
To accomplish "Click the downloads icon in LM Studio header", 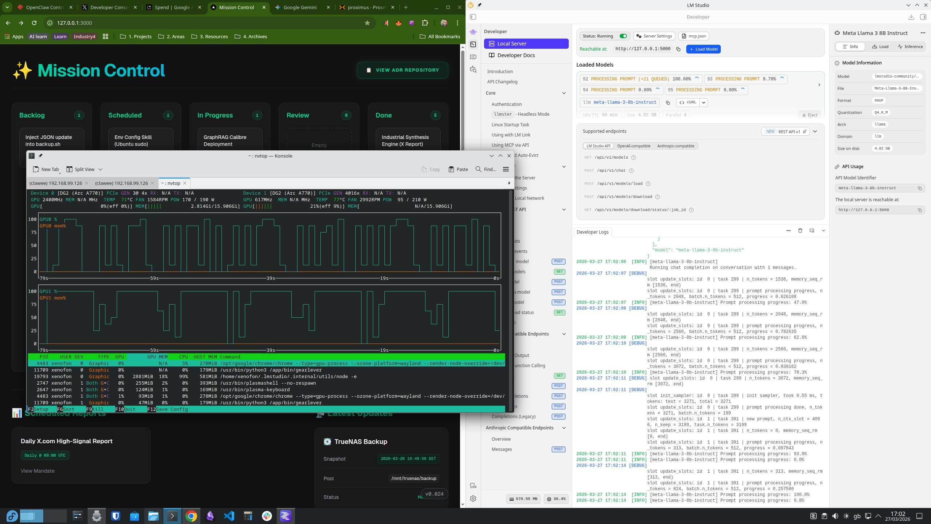I will point(911,17).
